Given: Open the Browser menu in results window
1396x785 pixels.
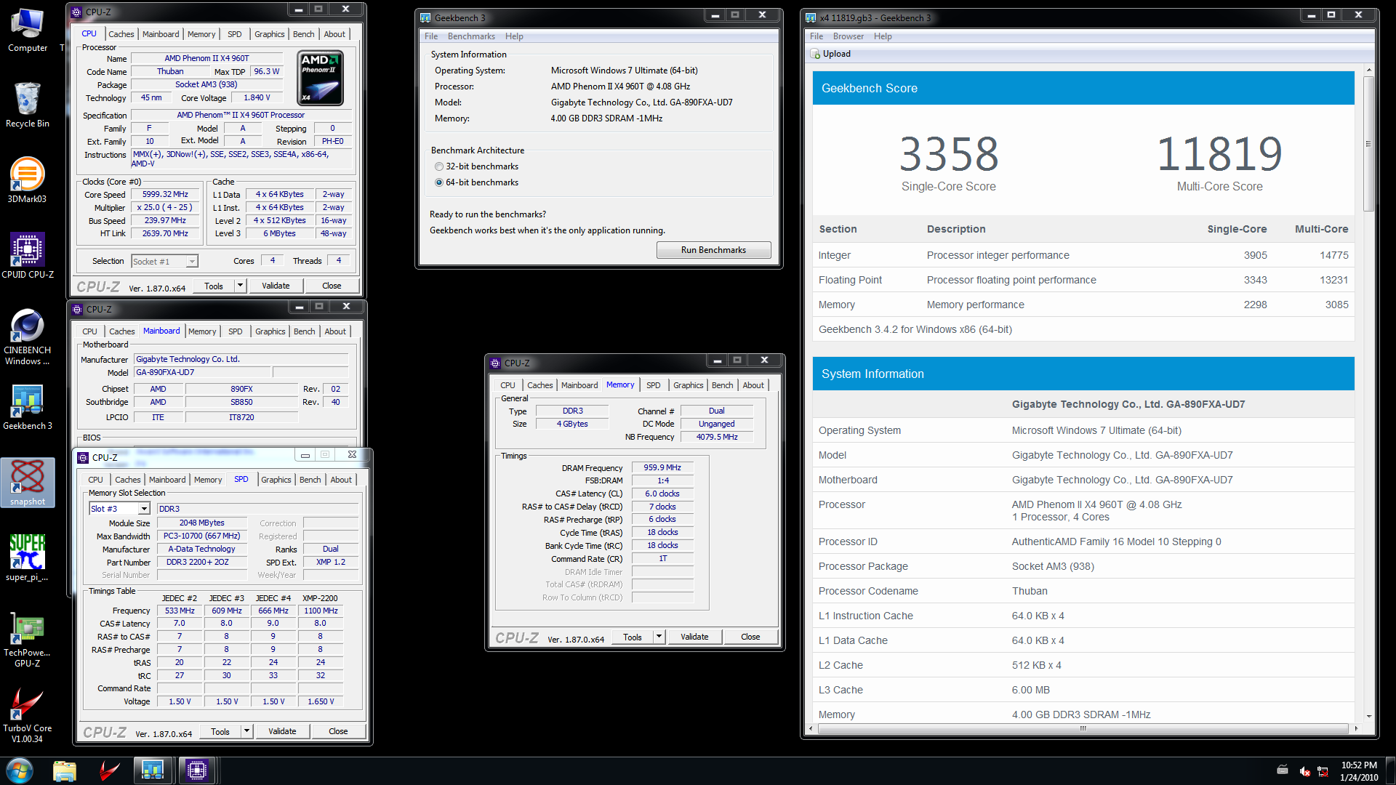Looking at the screenshot, I should (848, 36).
